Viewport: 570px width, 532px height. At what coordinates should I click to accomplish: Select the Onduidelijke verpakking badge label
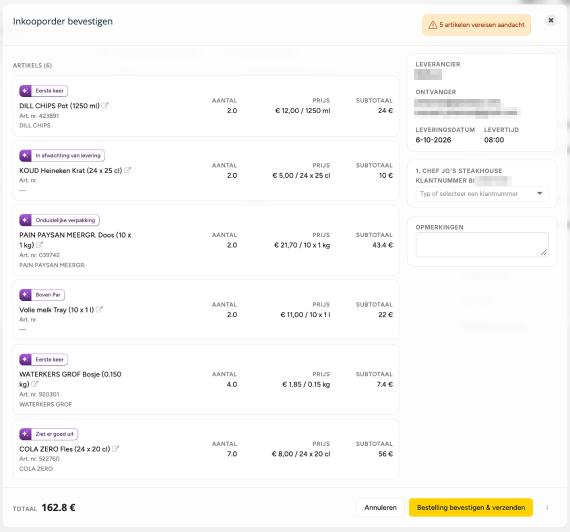coord(65,220)
